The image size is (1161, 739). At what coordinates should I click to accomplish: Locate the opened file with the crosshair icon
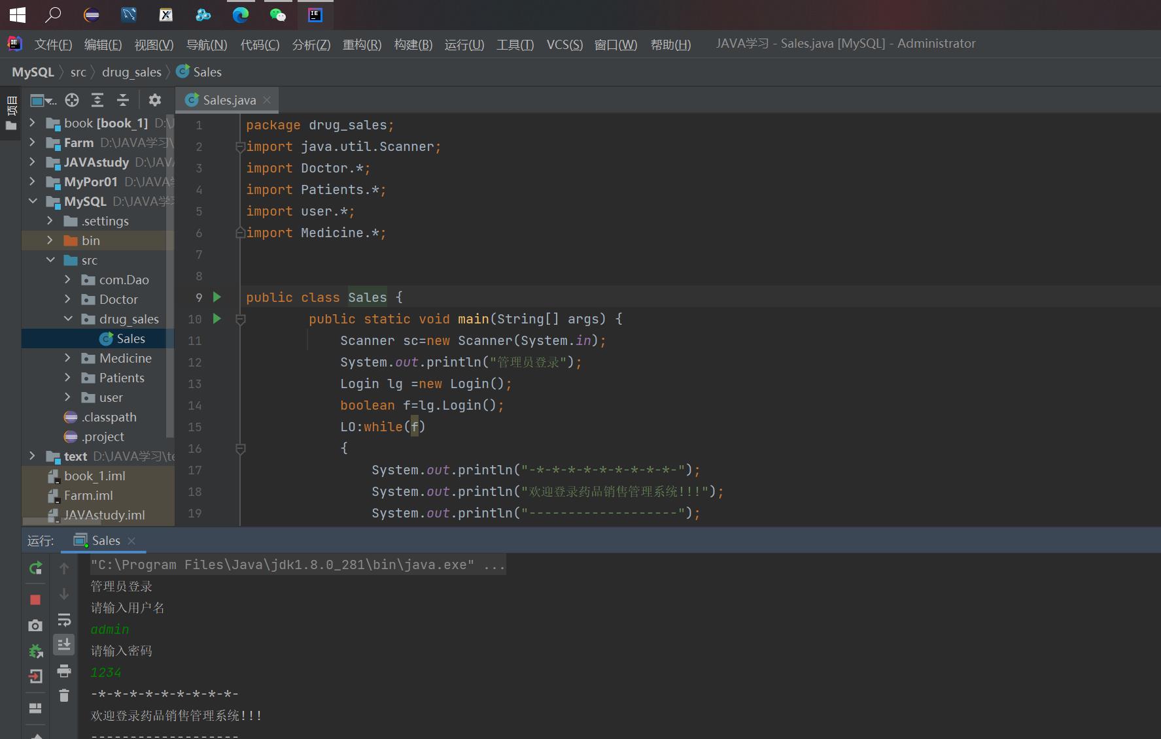72,100
